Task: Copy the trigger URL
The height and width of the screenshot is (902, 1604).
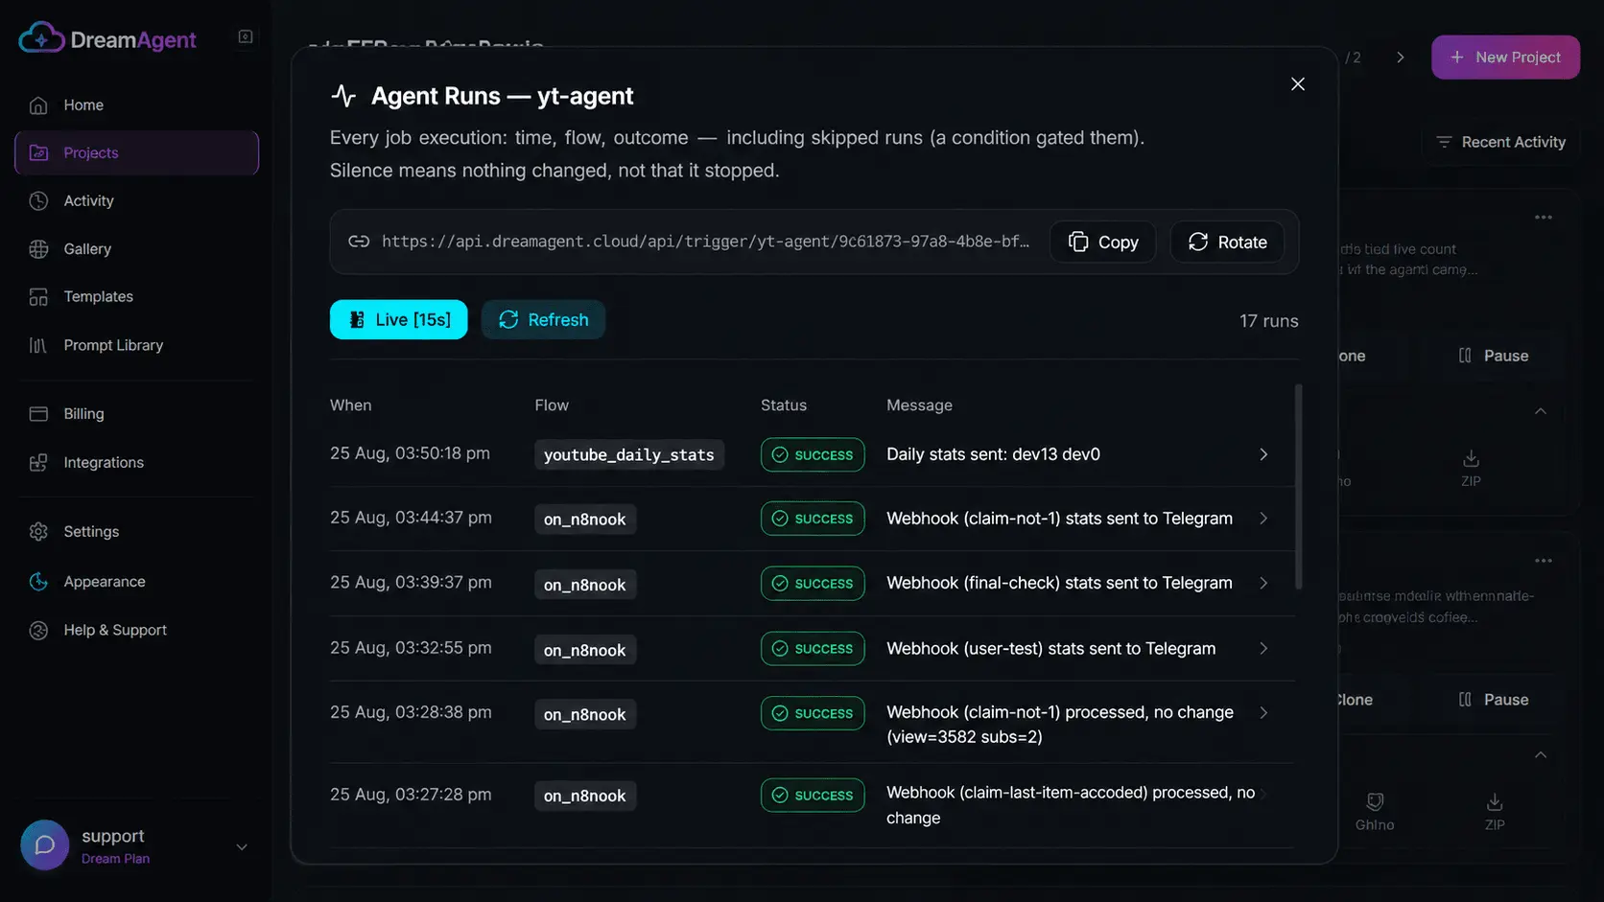Action: pyautogui.click(x=1103, y=242)
